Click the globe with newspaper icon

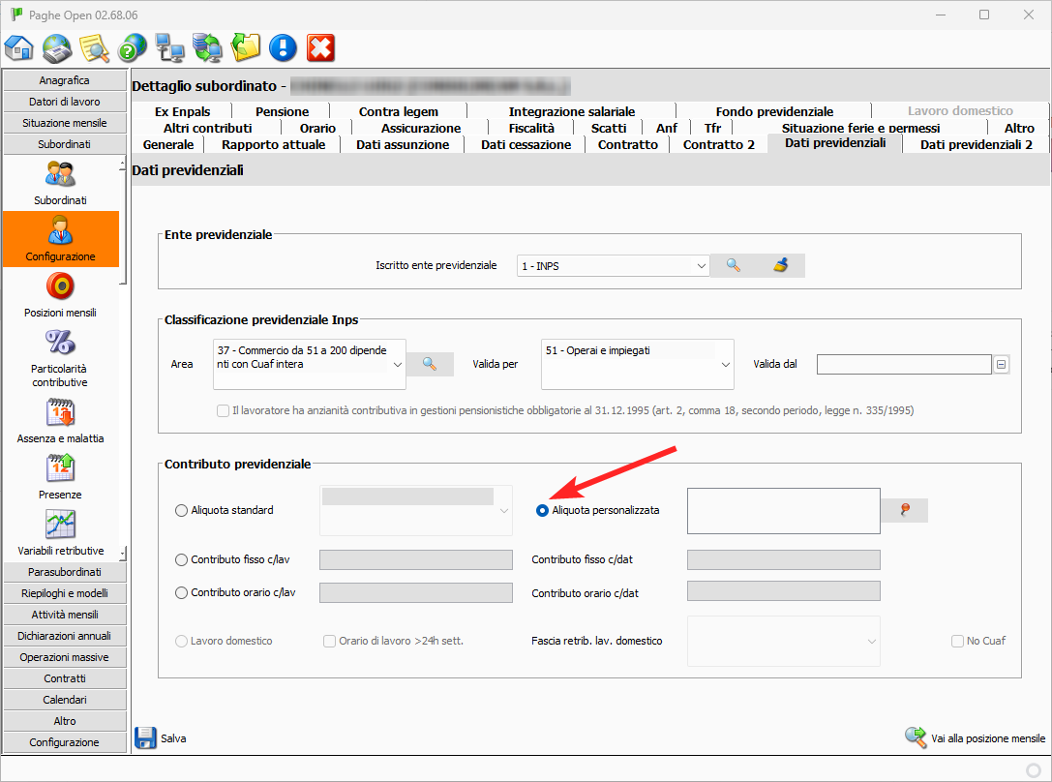pos(57,47)
